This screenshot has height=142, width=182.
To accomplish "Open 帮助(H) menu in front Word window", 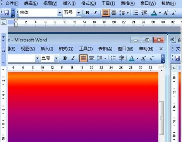I will coord(146,49).
